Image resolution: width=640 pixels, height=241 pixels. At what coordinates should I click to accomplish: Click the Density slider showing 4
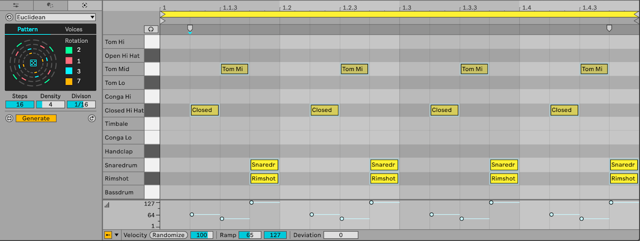(50, 105)
